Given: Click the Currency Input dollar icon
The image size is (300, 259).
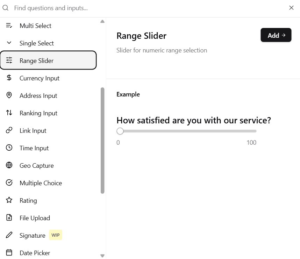Looking at the screenshot, I should (x=9, y=78).
